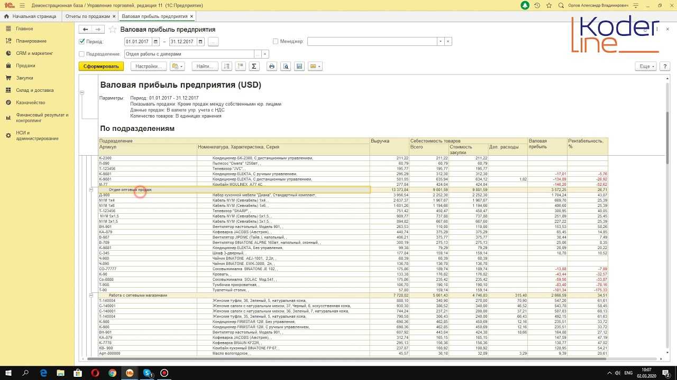Image resolution: width=677 pixels, height=380 pixels.
Task: Save the report with diskette icon
Action: [299, 66]
